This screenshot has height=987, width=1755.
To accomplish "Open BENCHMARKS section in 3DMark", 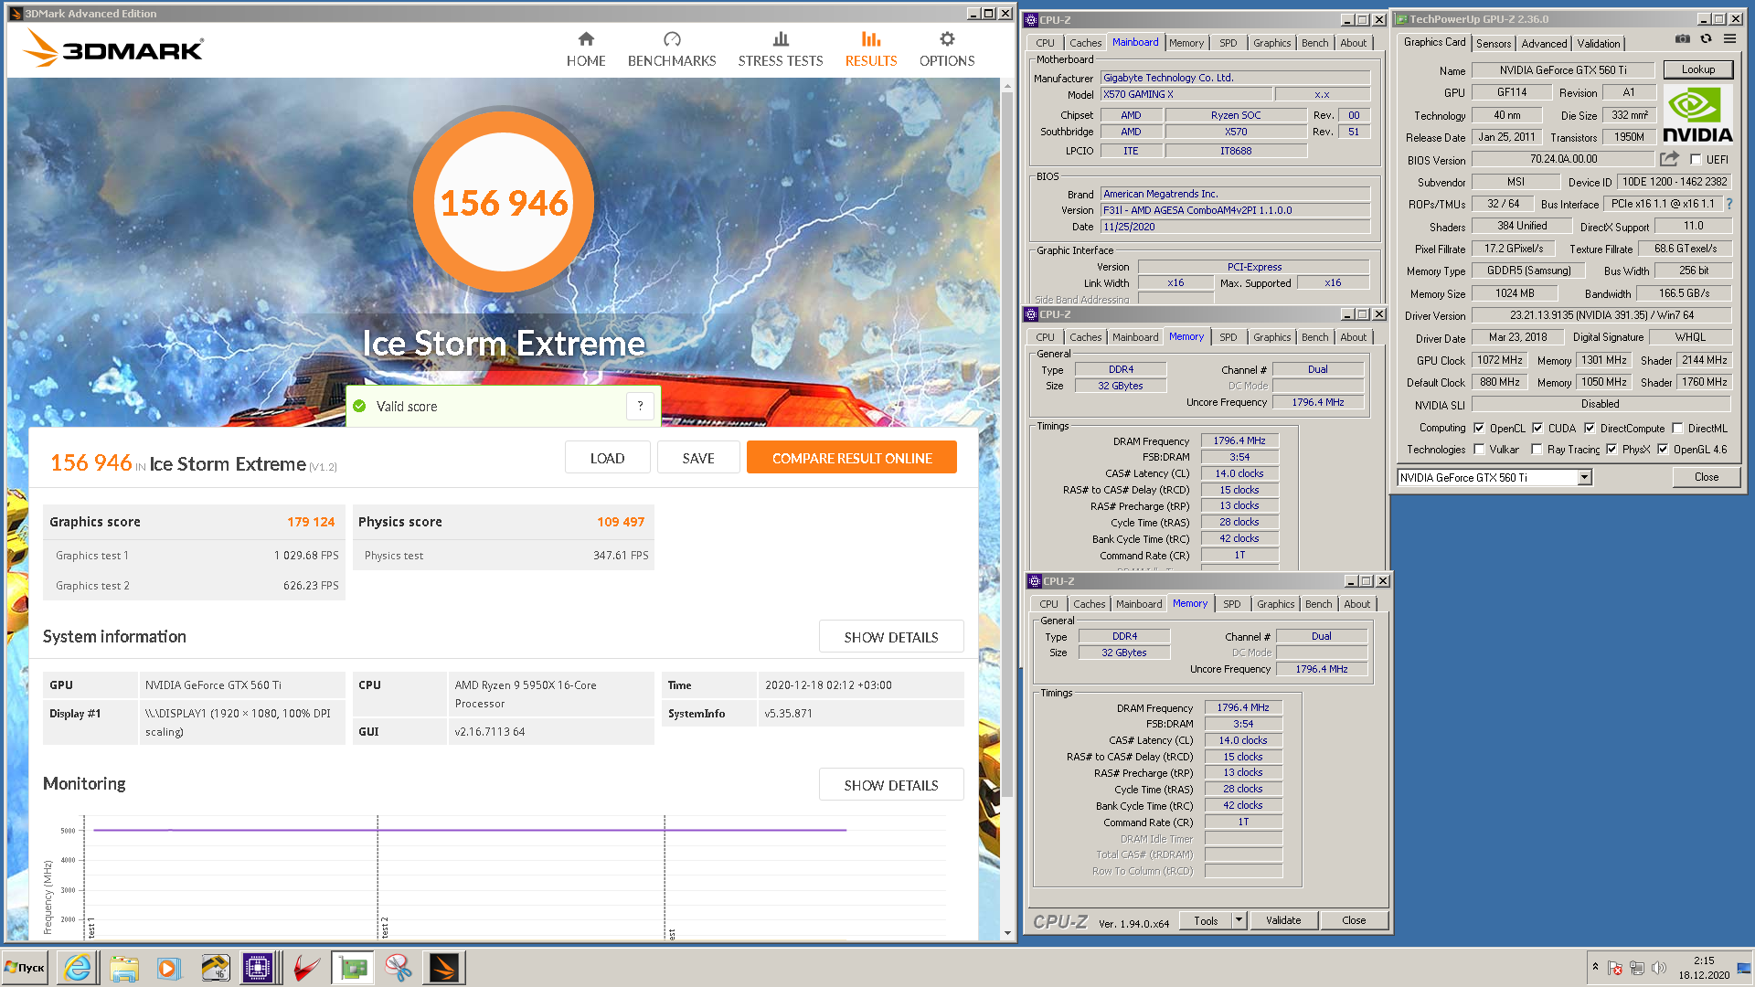I will coord(672,48).
